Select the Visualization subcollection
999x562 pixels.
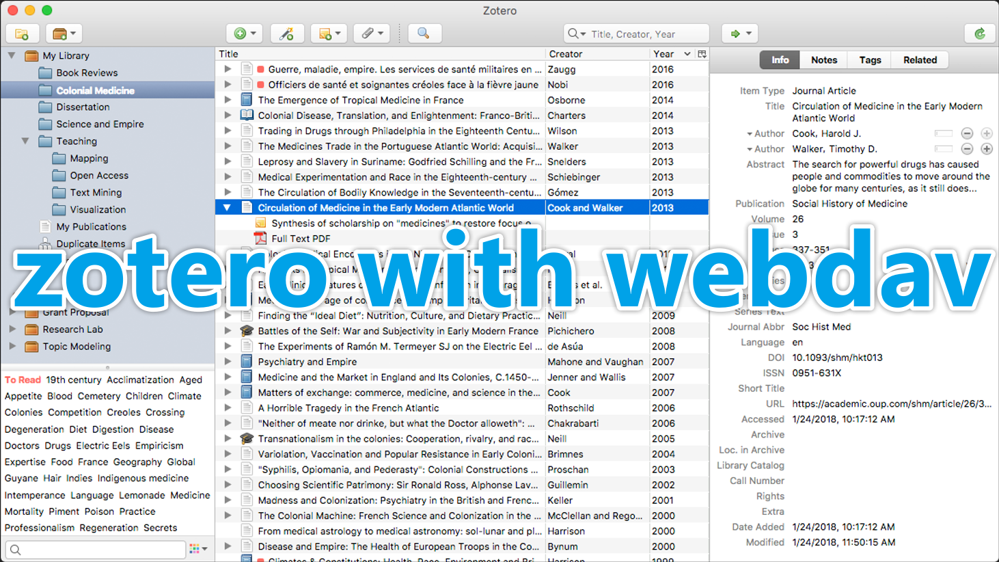pyautogui.click(x=98, y=209)
